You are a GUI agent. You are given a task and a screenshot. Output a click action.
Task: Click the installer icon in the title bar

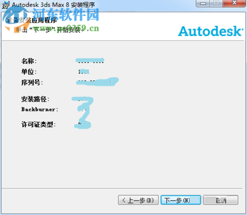tap(5, 5)
